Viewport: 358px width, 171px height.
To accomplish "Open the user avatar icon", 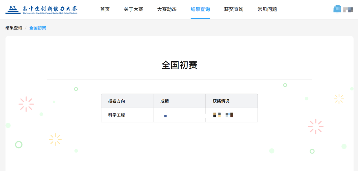I will click(x=337, y=9).
